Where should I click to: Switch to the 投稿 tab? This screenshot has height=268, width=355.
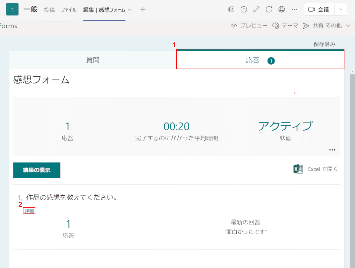pyautogui.click(x=49, y=10)
